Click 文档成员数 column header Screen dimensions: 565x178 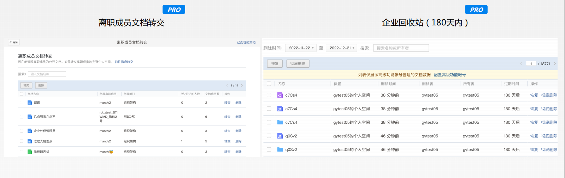pos(212,94)
